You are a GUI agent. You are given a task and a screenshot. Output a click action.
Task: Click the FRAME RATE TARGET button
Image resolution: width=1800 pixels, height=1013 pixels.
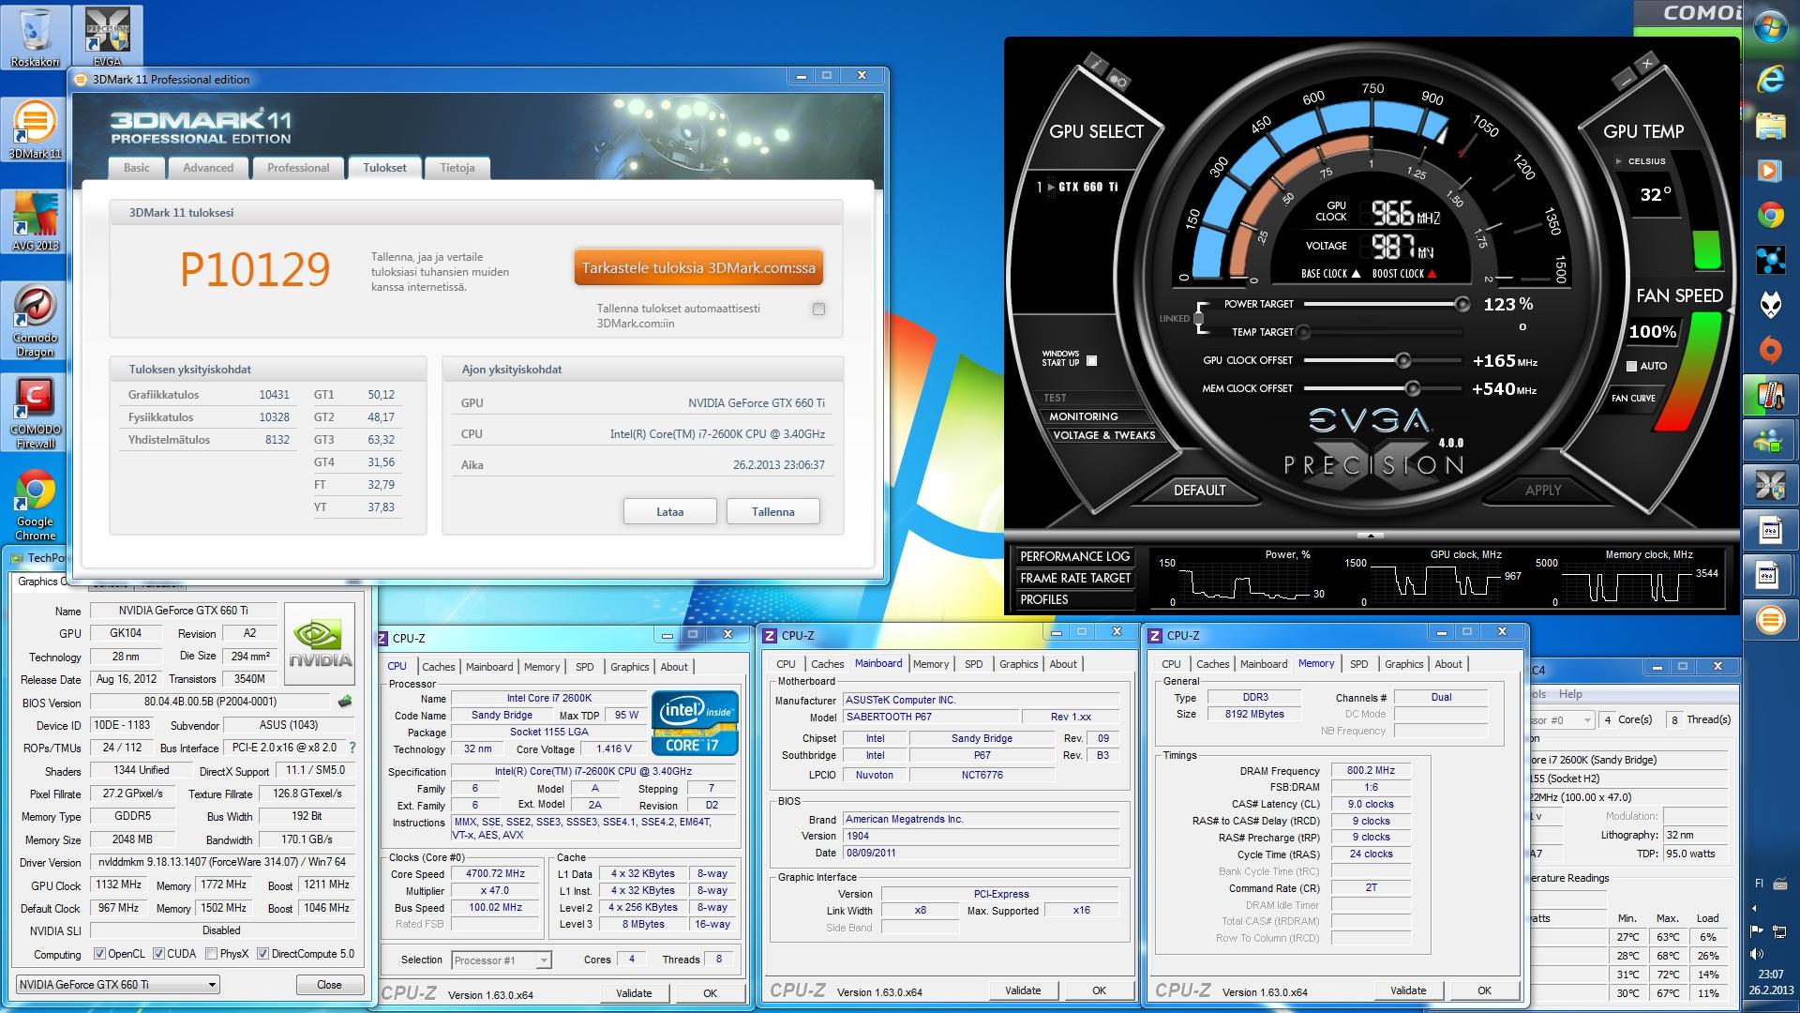pyautogui.click(x=1074, y=578)
